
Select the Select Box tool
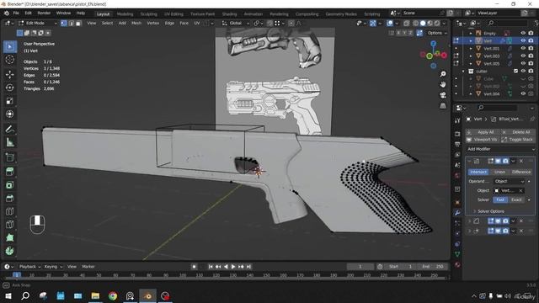point(10,46)
